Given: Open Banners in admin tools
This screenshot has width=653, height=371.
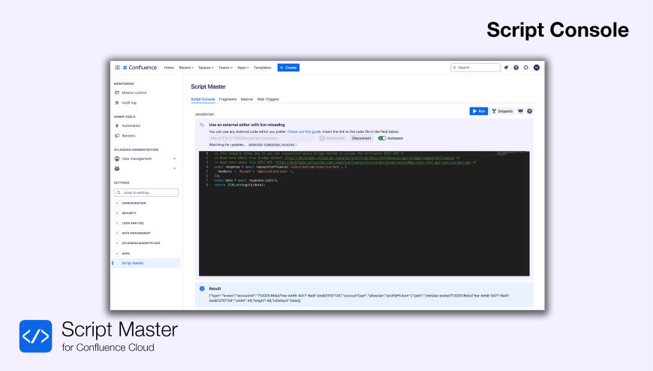Looking at the screenshot, I should pos(128,135).
